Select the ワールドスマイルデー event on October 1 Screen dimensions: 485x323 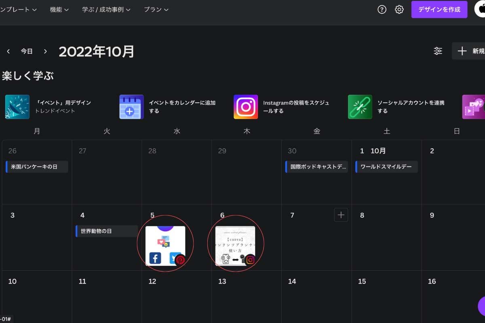[x=386, y=167]
